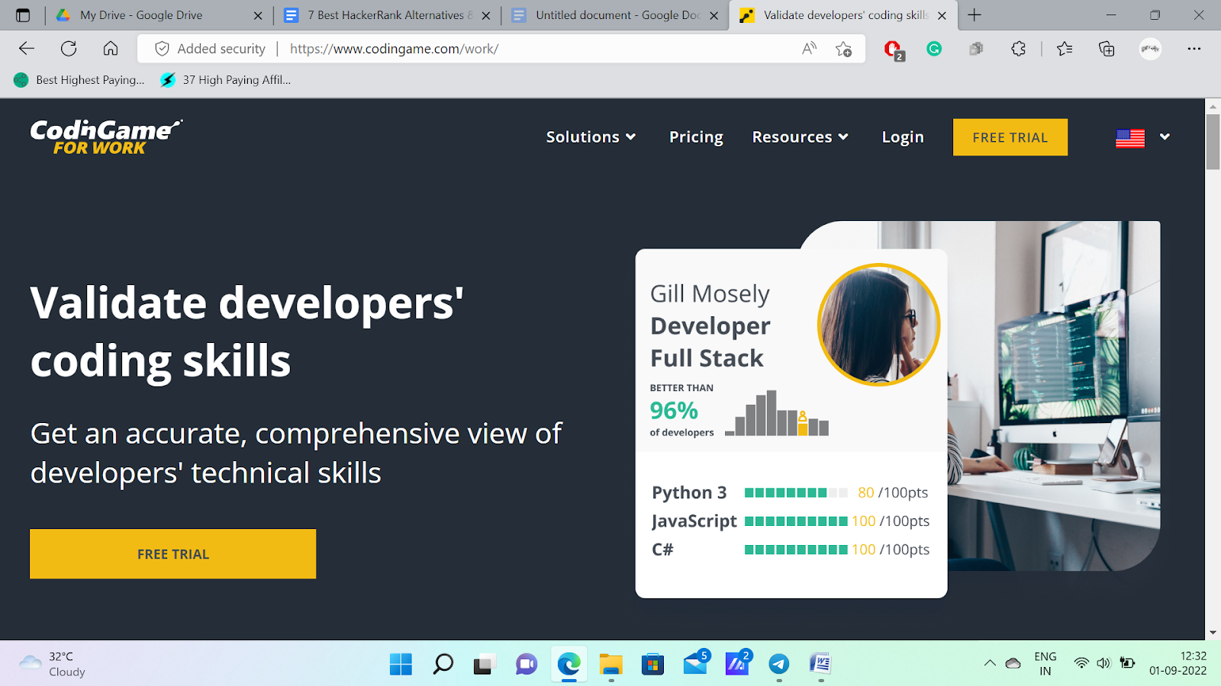Viewport: 1221px width, 686px height.
Task: Click the large FREE TRIAL button below headline
Action: pos(172,554)
